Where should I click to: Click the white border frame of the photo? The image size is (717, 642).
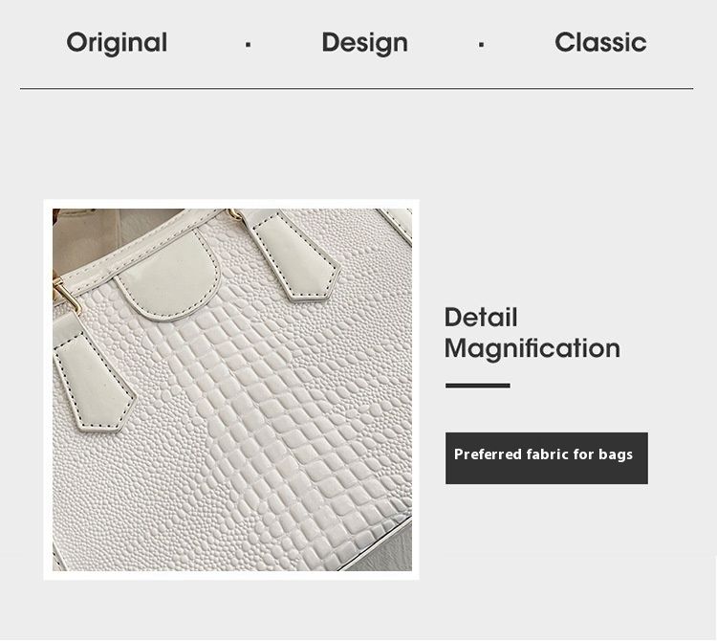(231, 204)
